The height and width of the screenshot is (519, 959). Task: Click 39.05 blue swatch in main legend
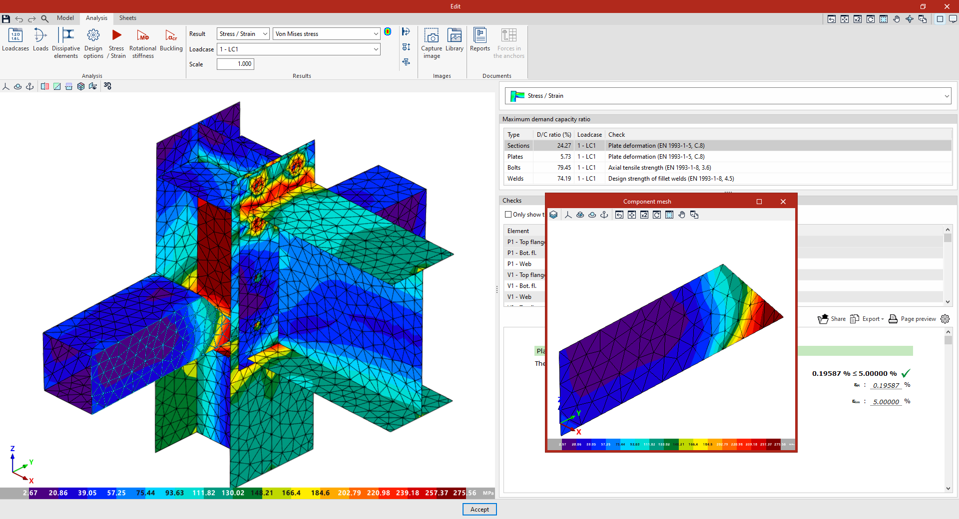pos(87,493)
